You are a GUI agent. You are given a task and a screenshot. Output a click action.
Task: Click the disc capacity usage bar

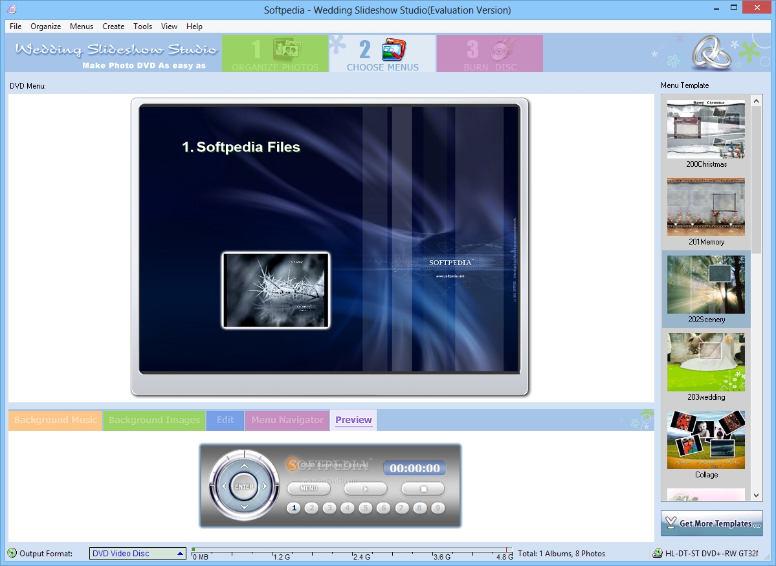(x=351, y=554)
